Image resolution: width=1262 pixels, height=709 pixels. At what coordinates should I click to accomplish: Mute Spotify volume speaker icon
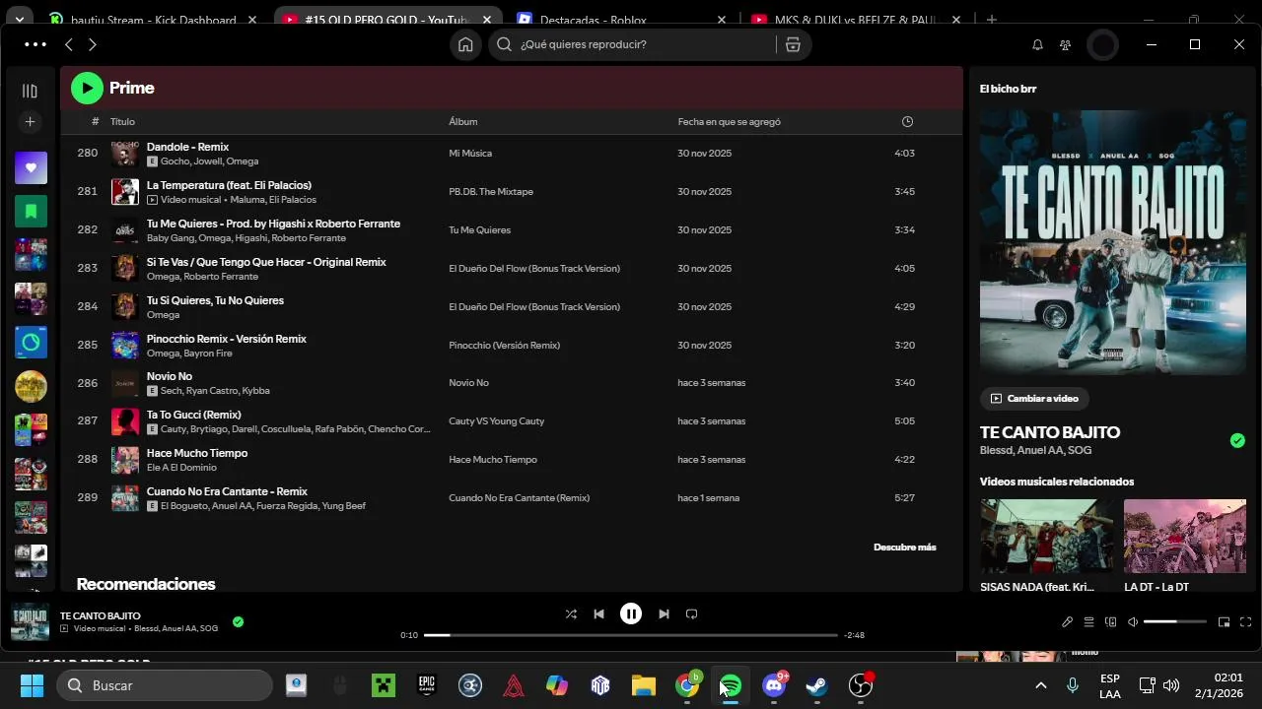[x=1133, y=621]
